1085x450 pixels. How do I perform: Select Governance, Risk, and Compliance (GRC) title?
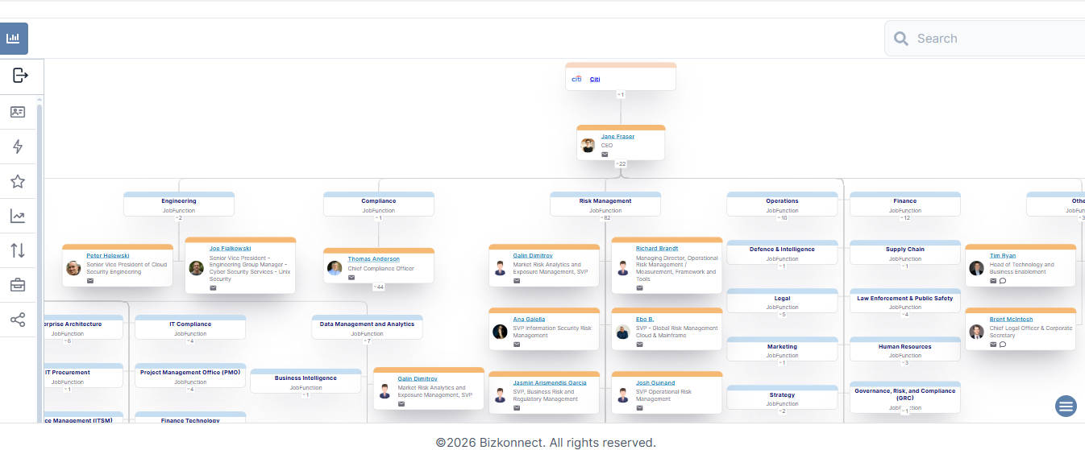(905, 394)
